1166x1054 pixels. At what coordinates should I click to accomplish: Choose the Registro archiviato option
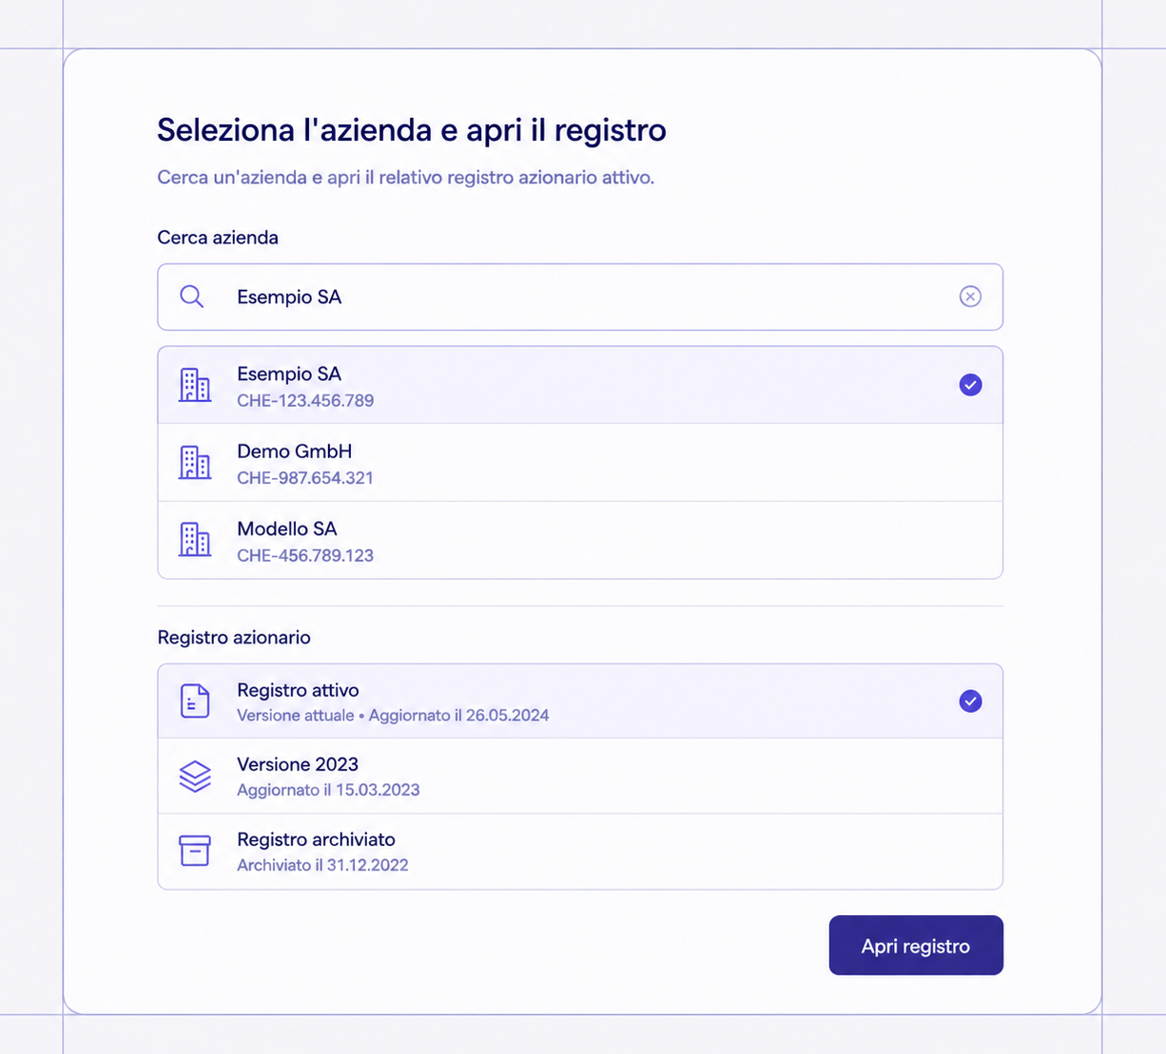coord(580,852)
